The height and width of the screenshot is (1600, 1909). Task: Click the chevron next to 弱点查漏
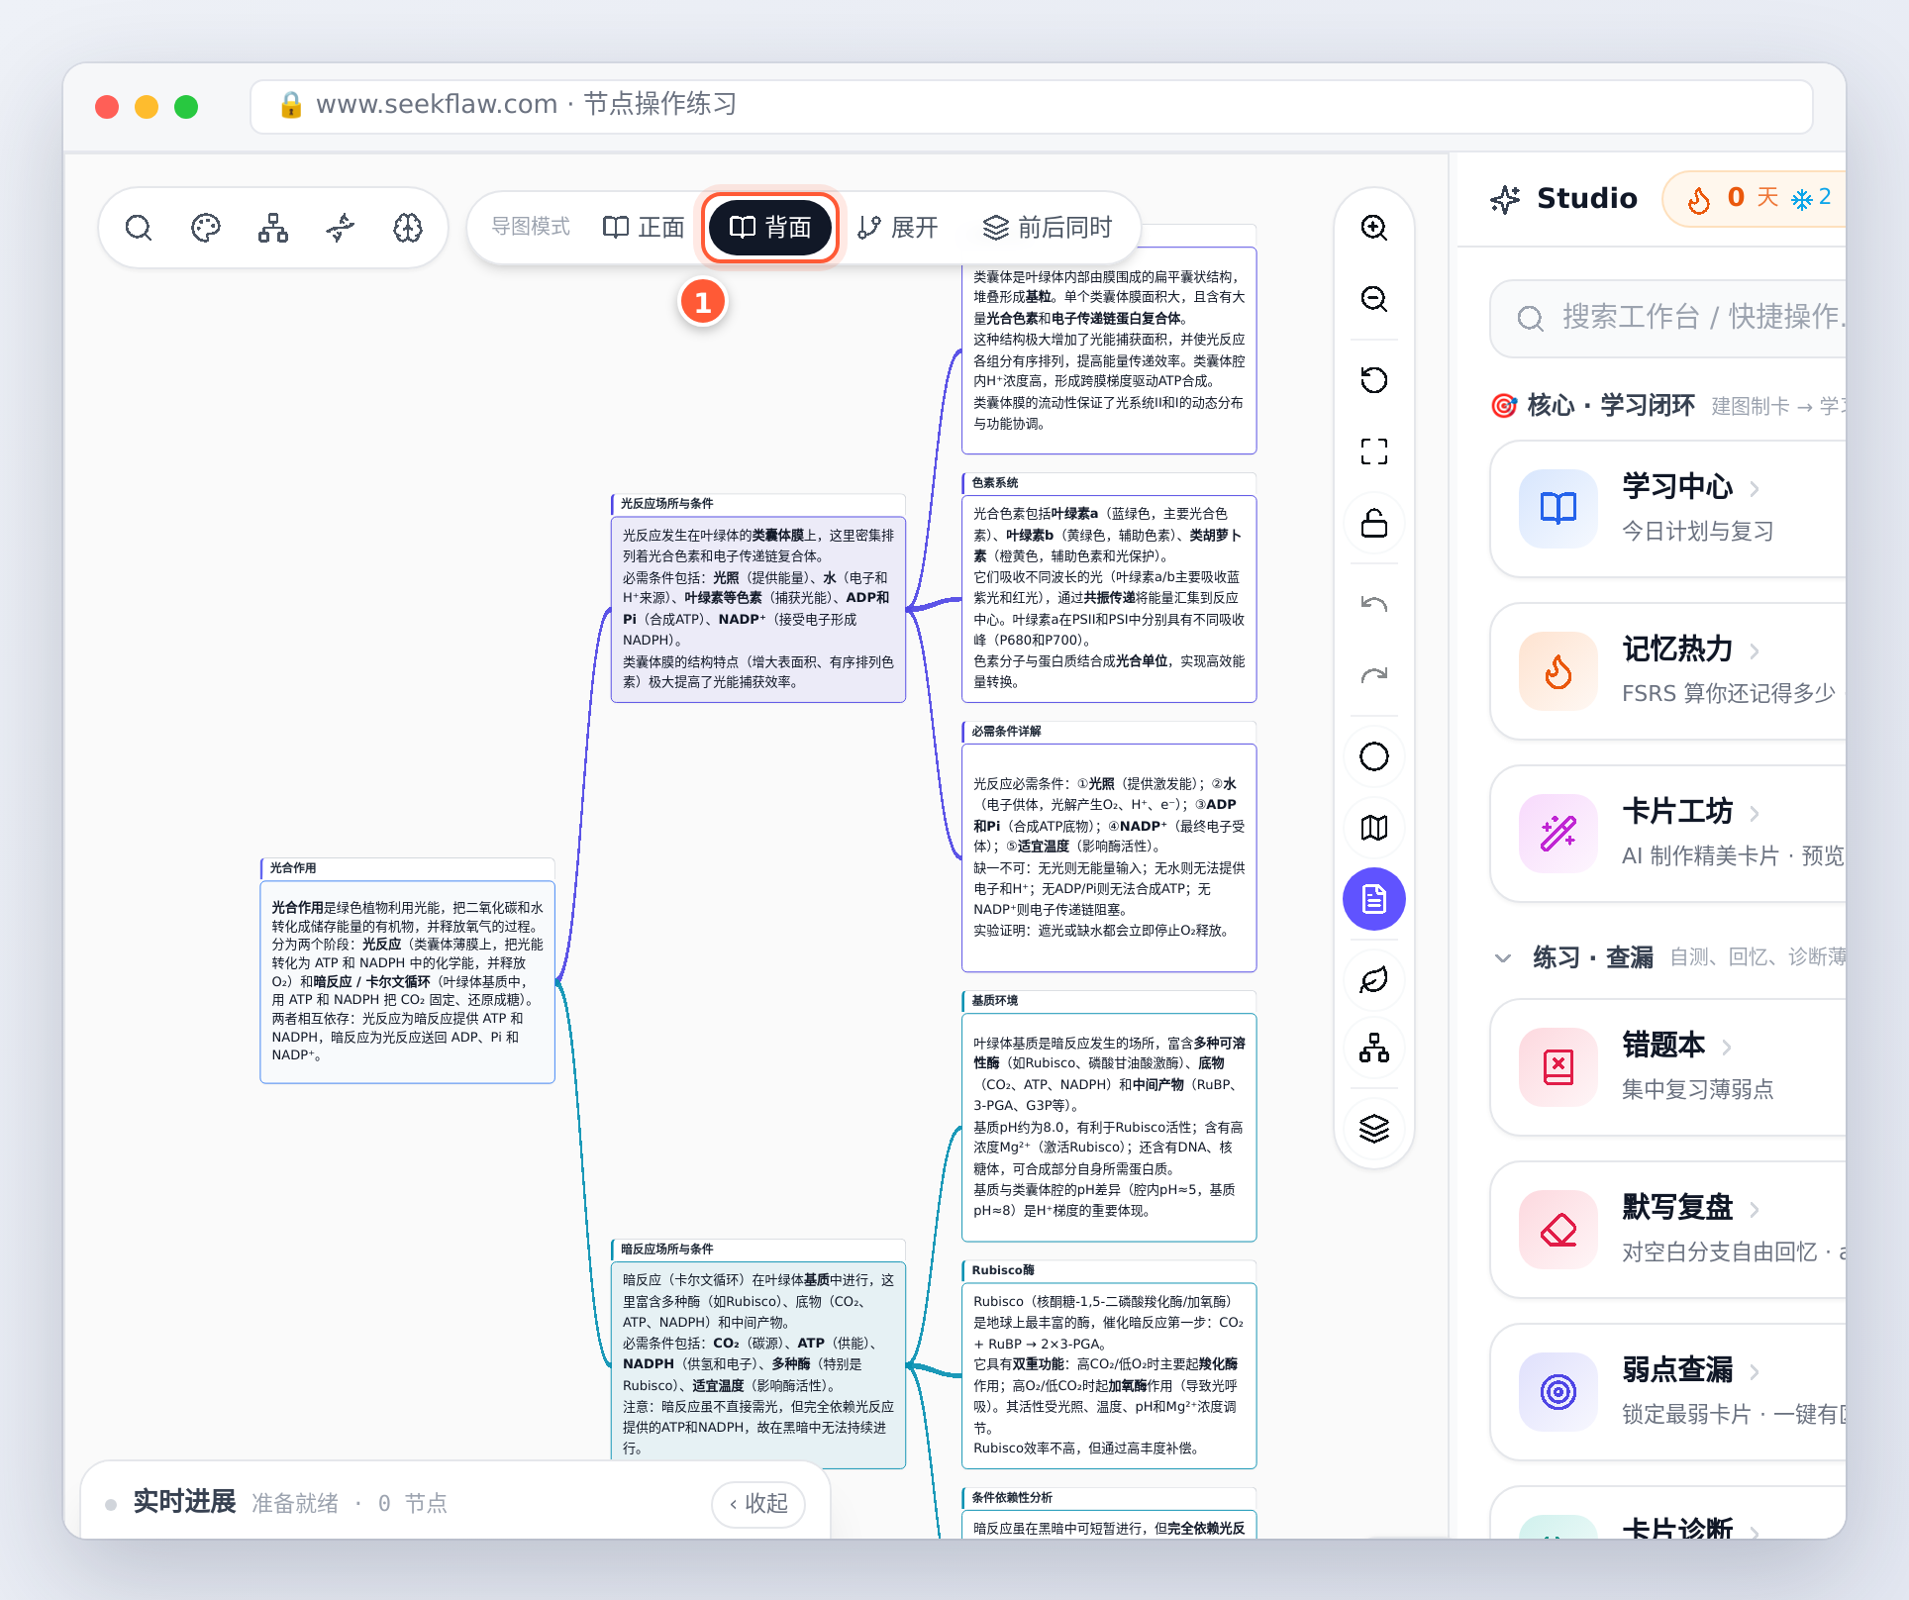tap(1755, 1371)
